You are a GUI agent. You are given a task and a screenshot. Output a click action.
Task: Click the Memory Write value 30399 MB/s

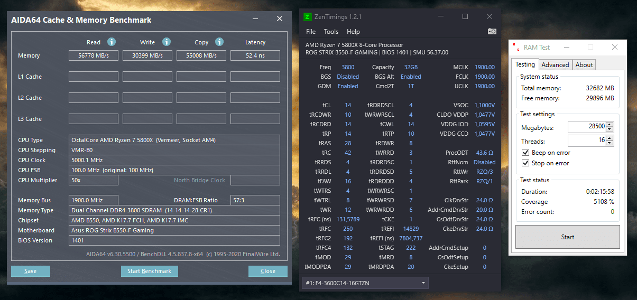click(x=147, y=55)
